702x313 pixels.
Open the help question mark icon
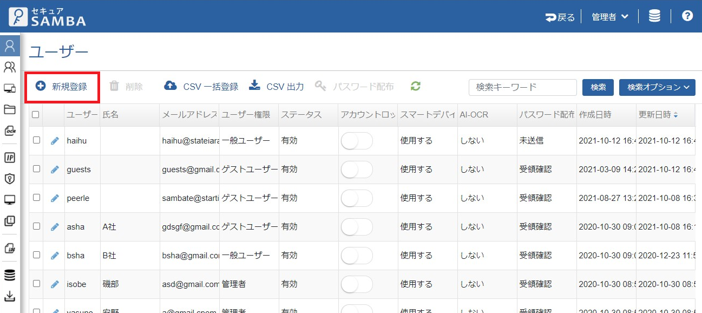coord(687,16)
